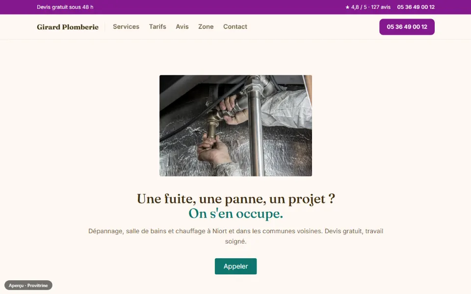Open the Contact page link
Image resolution: width=471 pixels, height=294 pixels.
point(235,26)
